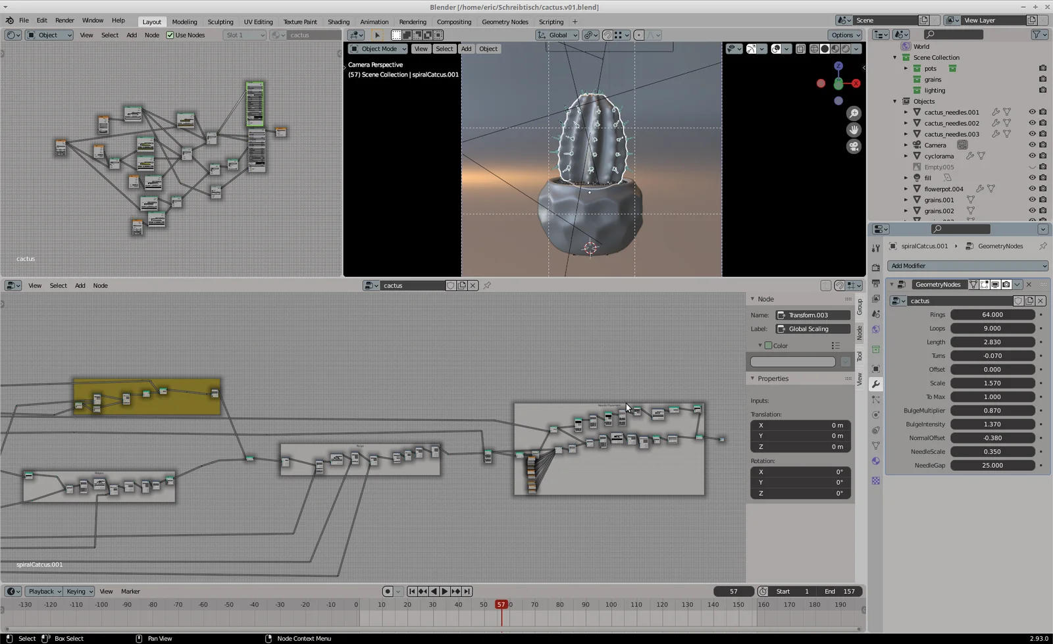Image resolution: width=1053 pixels, height=644 pixels.
Task: Open the Object Mode dropdown
Action: tap(377, 49)
